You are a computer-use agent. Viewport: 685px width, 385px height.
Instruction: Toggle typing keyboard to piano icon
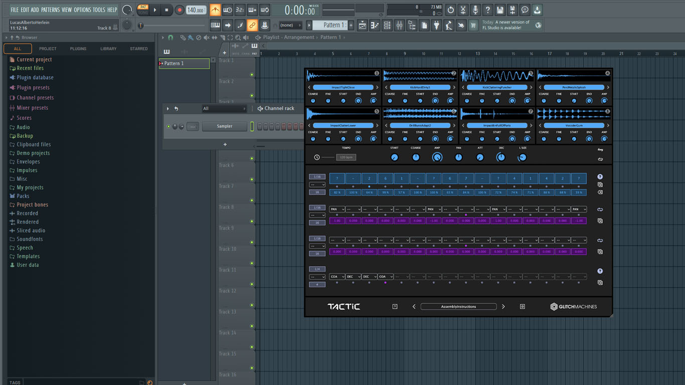pyautogui.click(x=215, y=25)
